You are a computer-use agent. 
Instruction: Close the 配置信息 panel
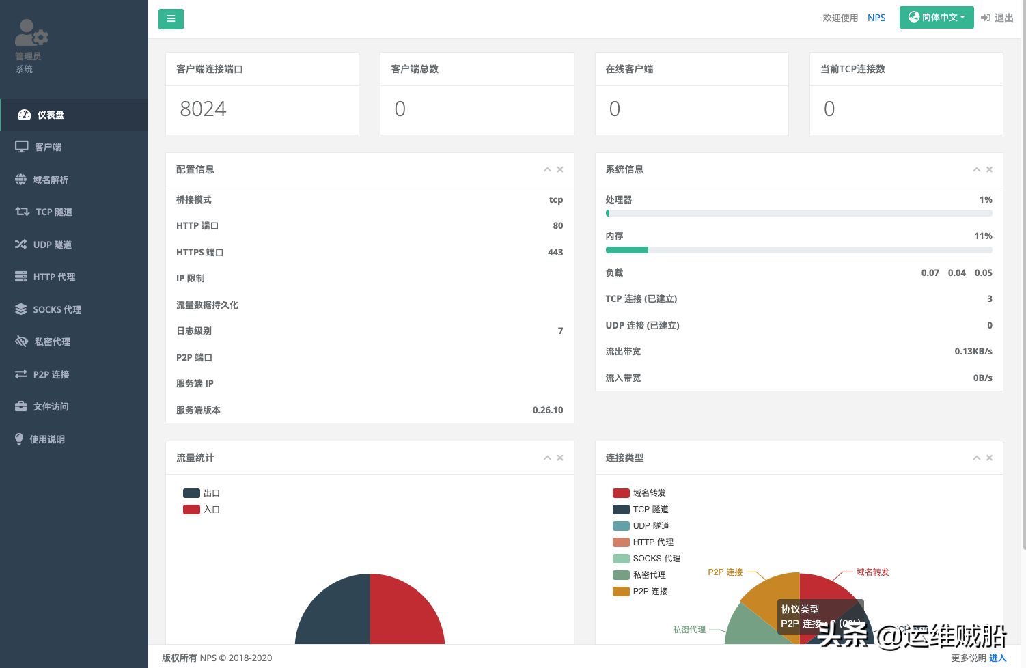click(x=560, y=169)
